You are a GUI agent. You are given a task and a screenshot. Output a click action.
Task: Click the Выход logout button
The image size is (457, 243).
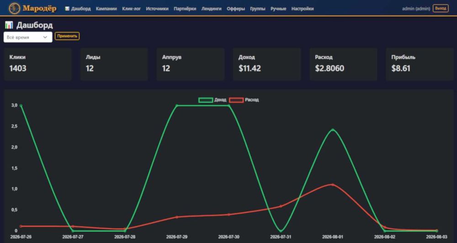pyautogui.click(x=441, y=8)
